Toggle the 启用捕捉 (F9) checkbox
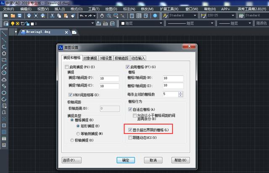Viewport: 269px width, 173px height. coord(67,67)
